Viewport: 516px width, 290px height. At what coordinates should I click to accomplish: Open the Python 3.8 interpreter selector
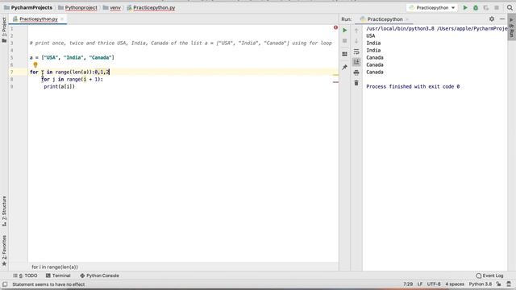point(481,284)
